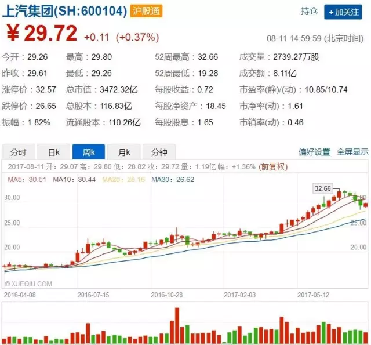Click 全屏显示 fullscreen link

[352, 152]
